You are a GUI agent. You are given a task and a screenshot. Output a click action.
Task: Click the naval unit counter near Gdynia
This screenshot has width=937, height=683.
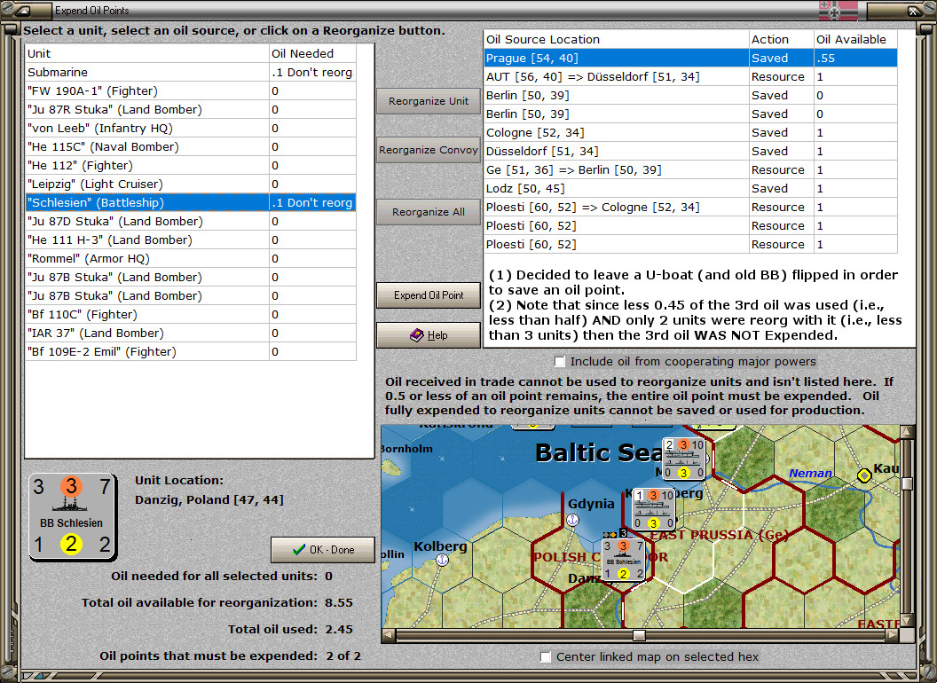pos(654,508)
